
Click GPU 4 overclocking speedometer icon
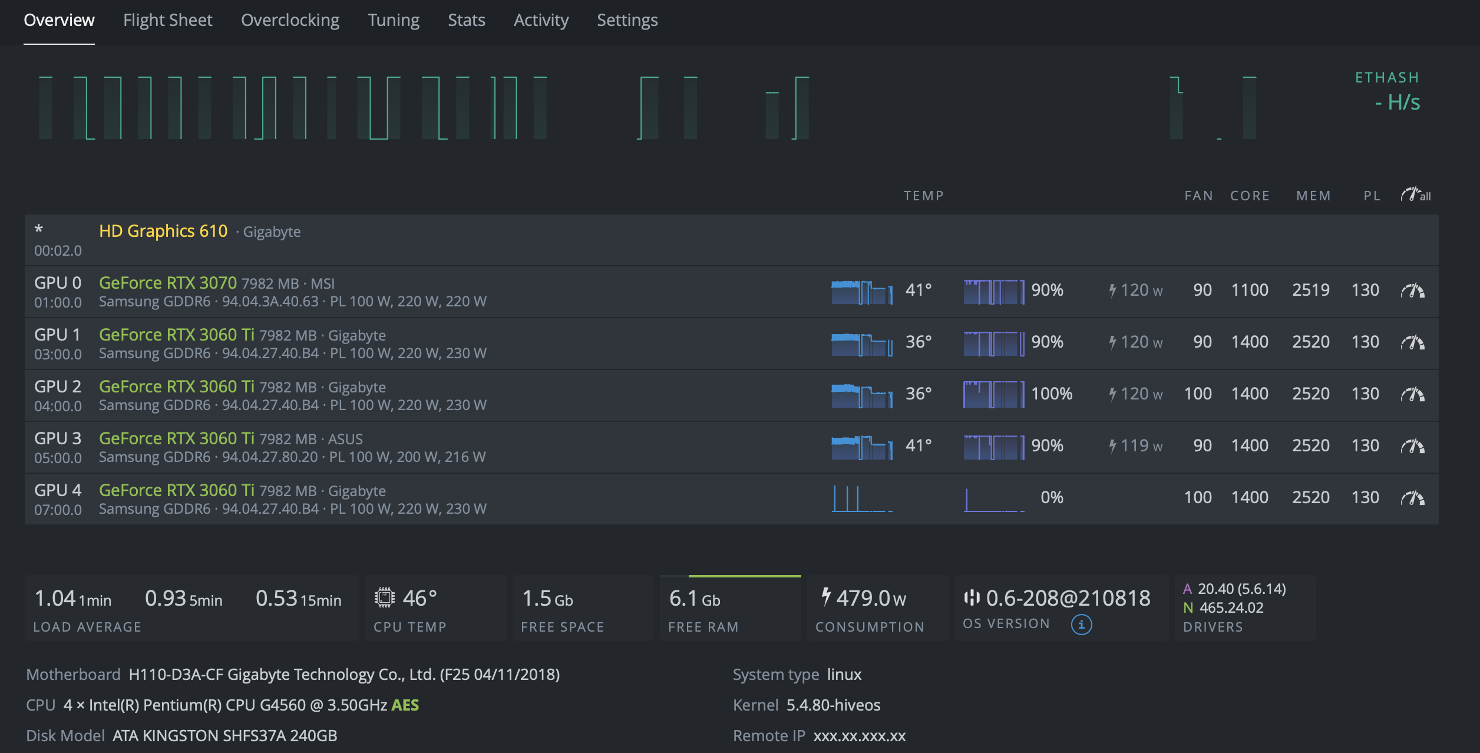tap(1412, 498)
